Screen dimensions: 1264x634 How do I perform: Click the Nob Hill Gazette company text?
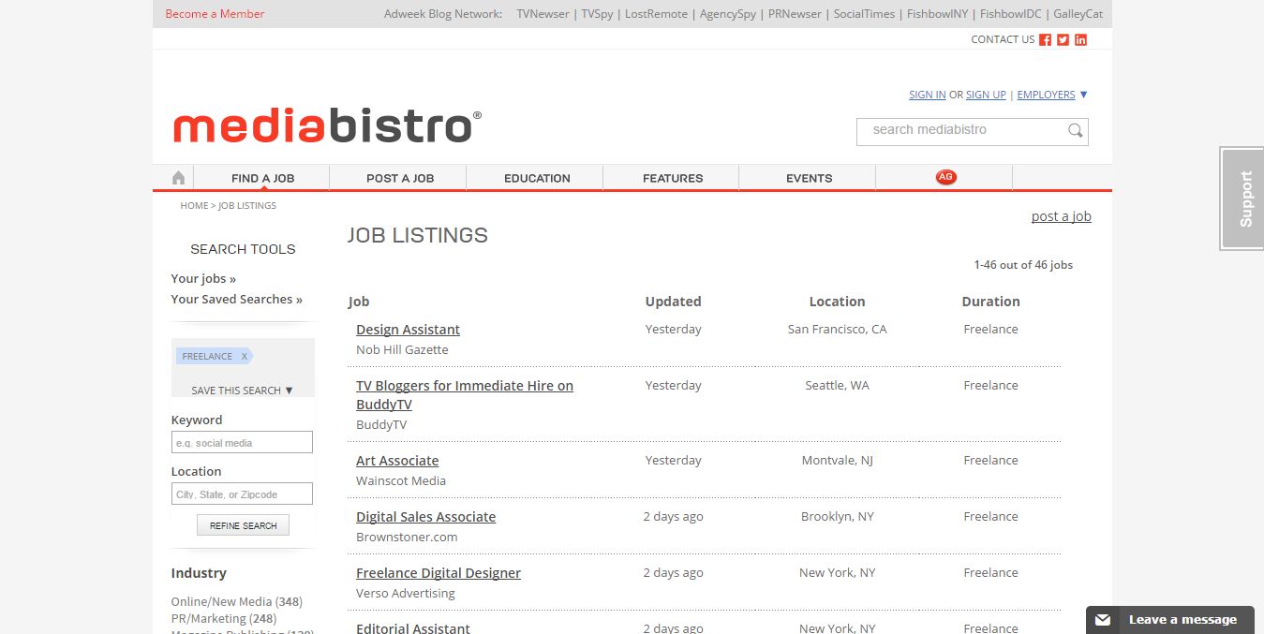[402, 349]
